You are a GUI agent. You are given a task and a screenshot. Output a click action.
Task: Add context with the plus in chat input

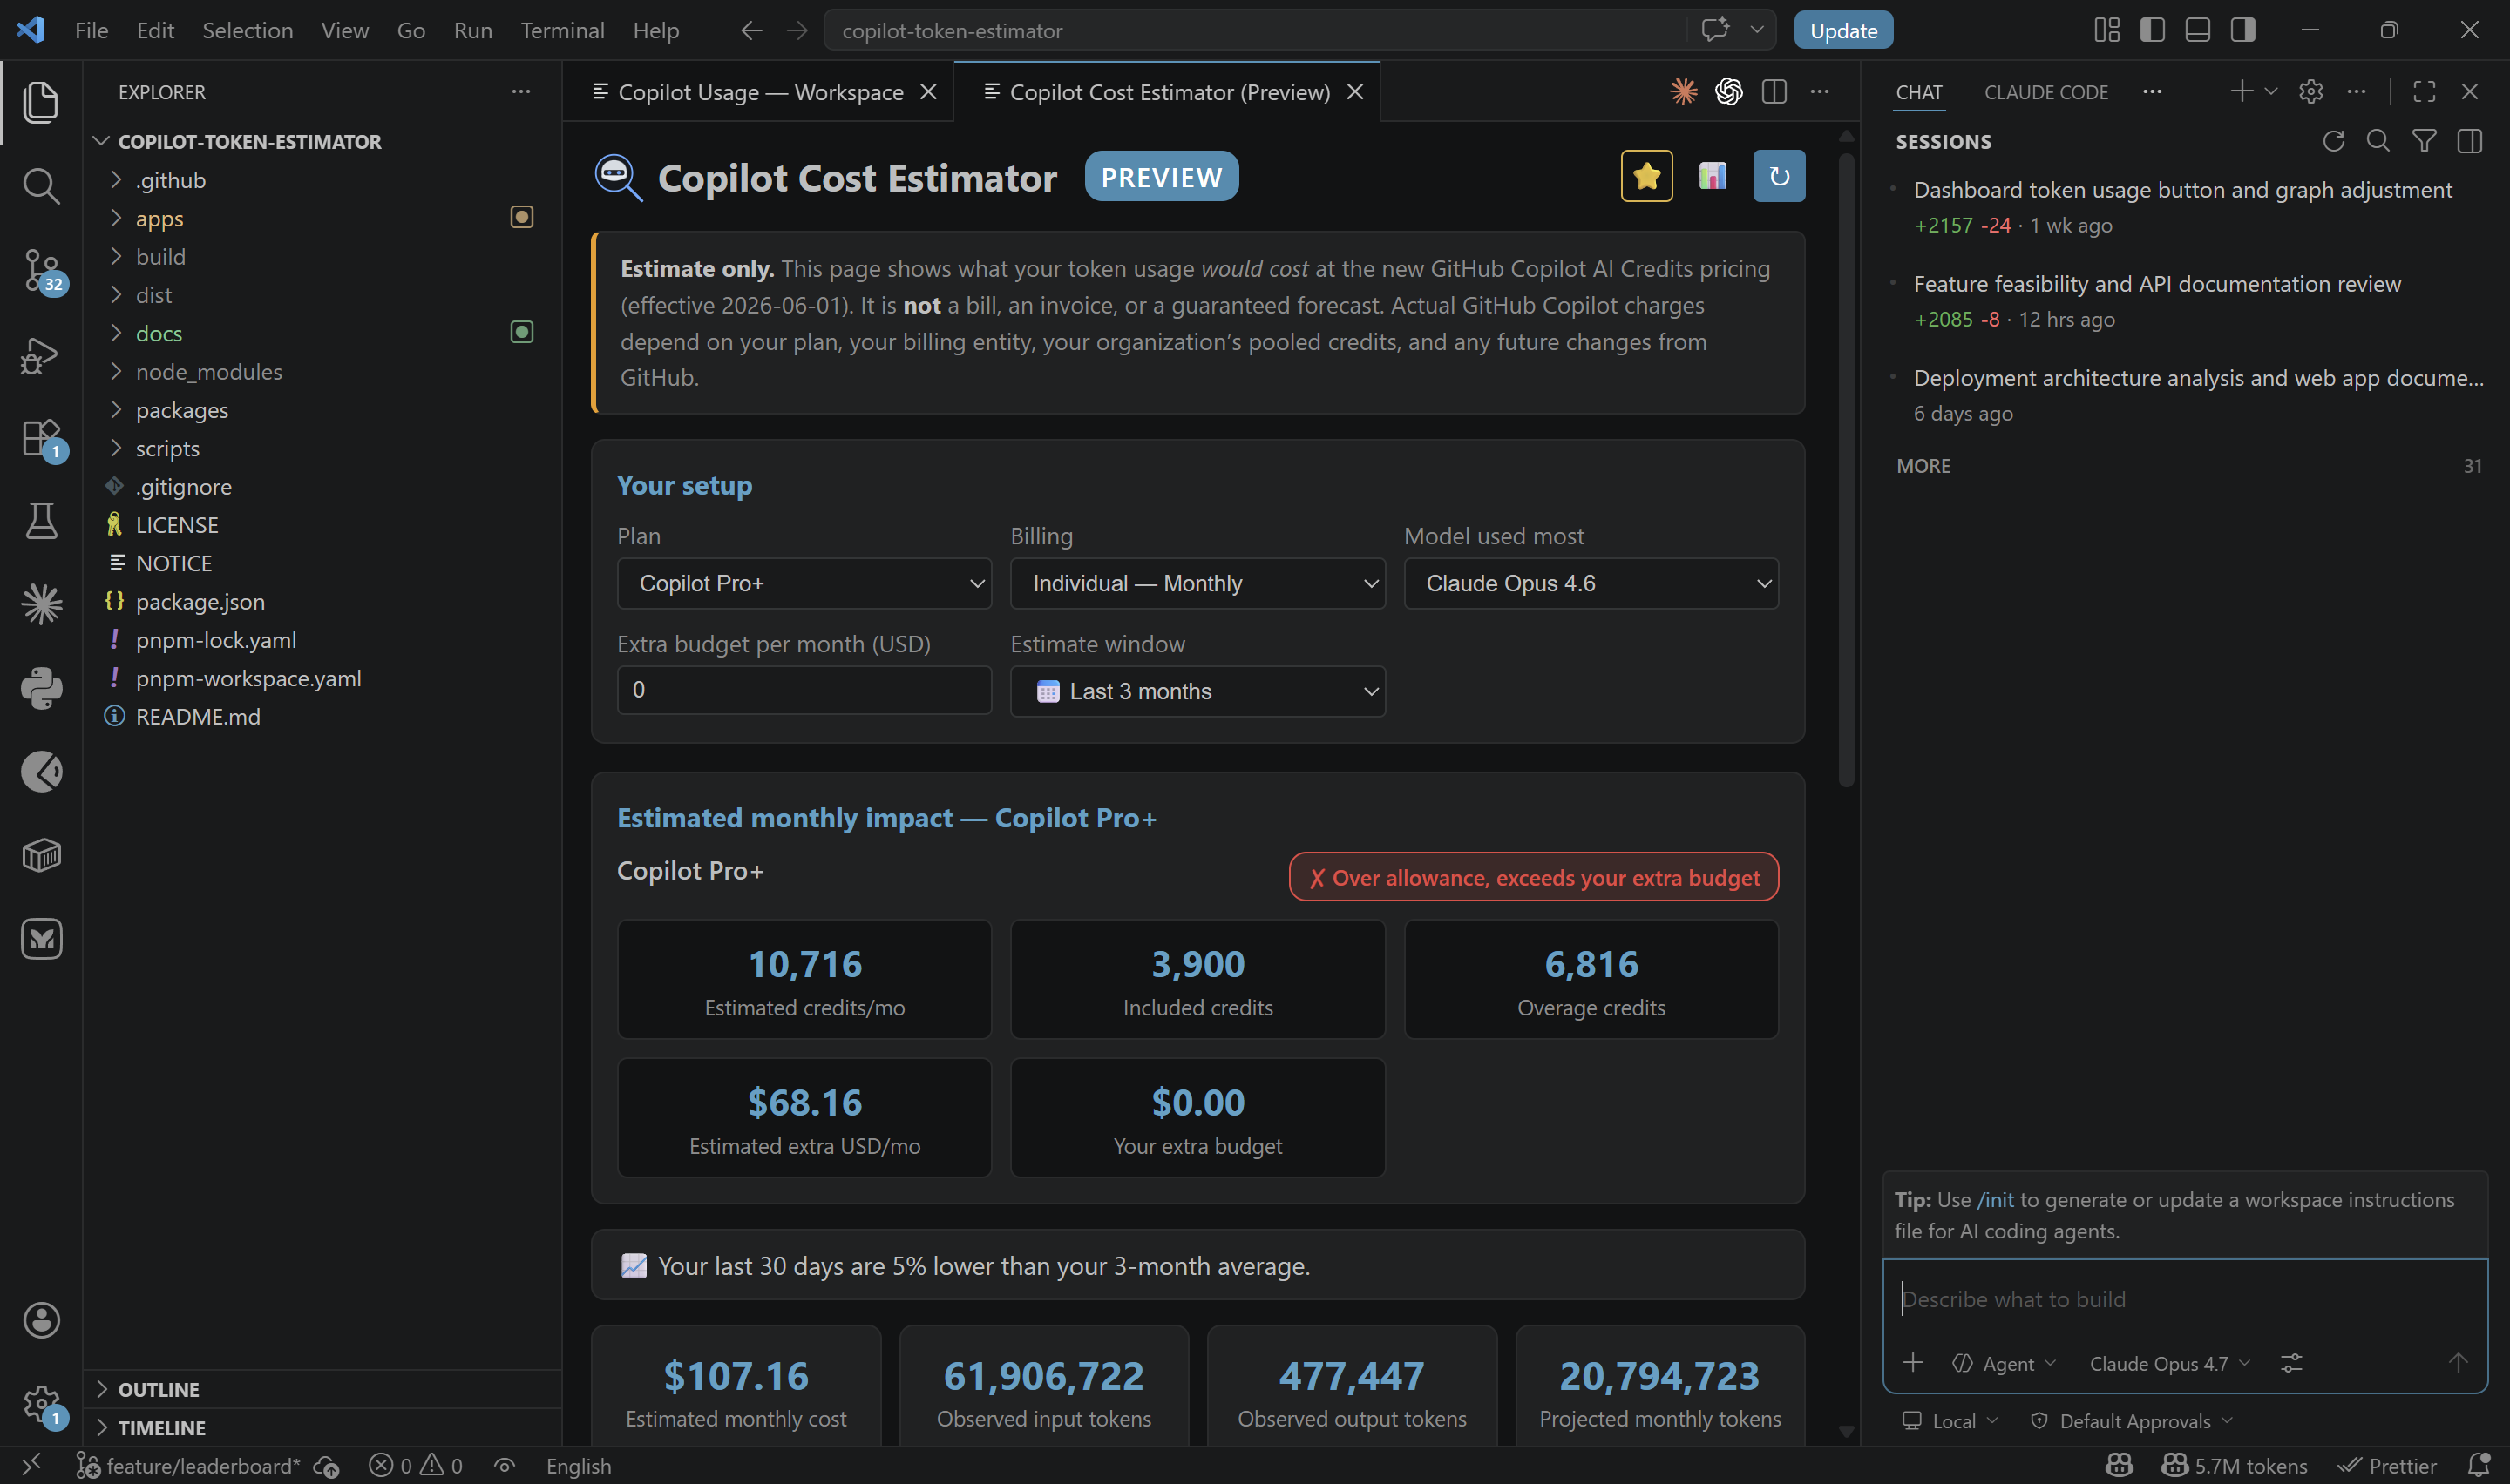1913,1363
